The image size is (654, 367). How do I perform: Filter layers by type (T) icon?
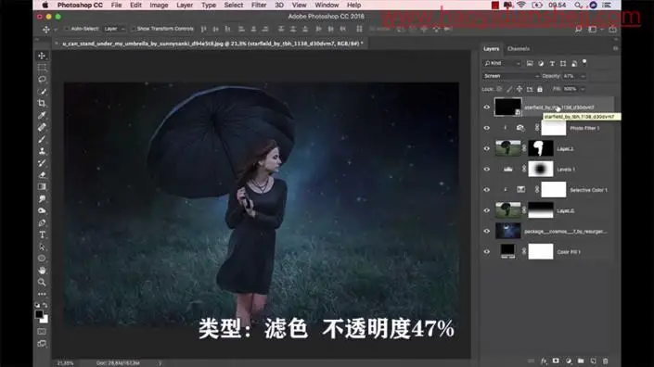552,63
